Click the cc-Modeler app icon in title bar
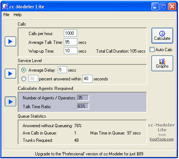Image resolution: width=179 pixels, height=159 pixels. 5,6
